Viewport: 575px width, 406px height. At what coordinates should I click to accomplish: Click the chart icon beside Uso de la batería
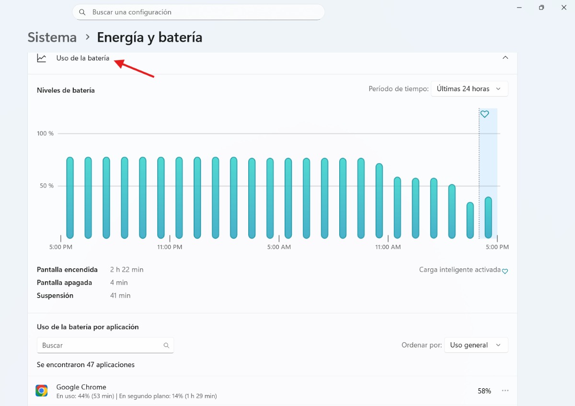pyautogui.click(x=42, y=58)
